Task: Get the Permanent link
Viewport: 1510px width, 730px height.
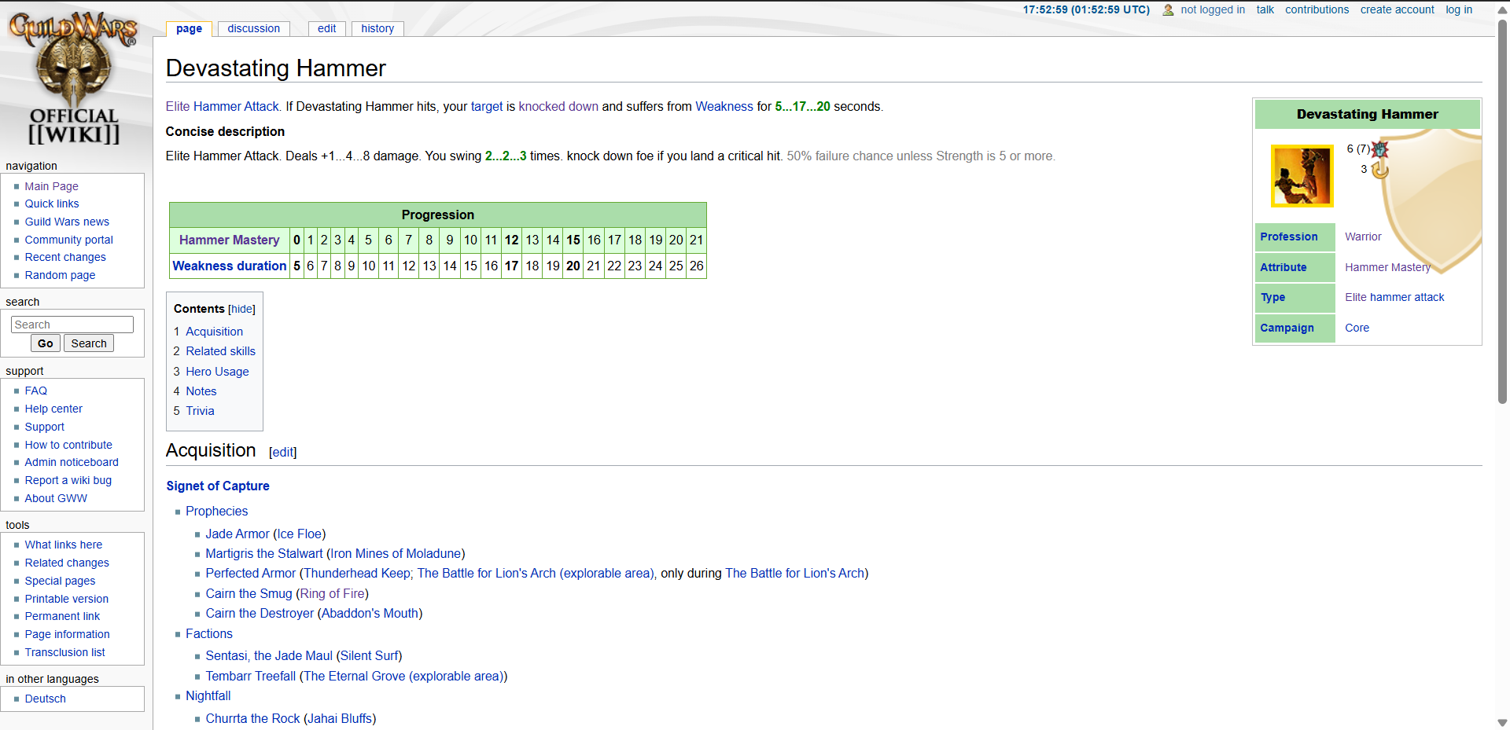Action: [62, 616]
